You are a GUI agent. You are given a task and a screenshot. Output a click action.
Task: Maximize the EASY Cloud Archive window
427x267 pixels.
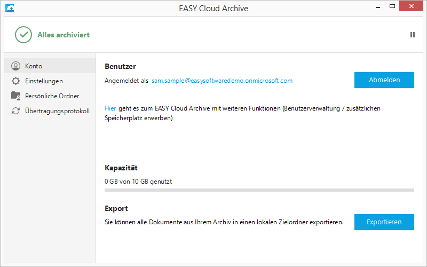[x=392, y=7]
